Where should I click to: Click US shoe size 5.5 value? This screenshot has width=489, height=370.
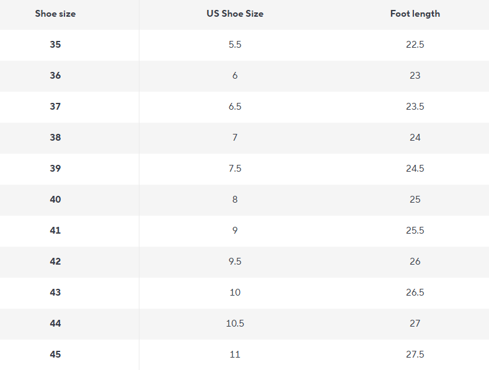tap(235, 45)
